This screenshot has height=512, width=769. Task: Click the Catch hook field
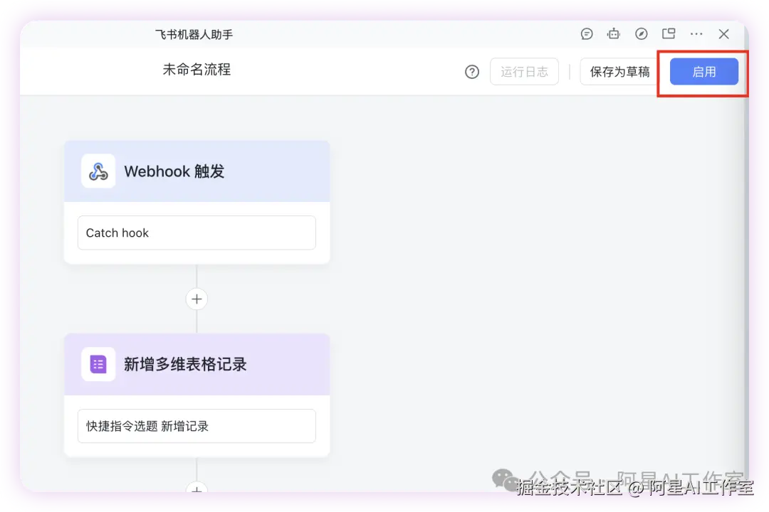point(197,233)
